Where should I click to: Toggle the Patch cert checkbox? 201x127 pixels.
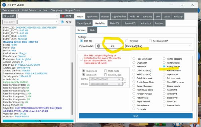point(83,75)
